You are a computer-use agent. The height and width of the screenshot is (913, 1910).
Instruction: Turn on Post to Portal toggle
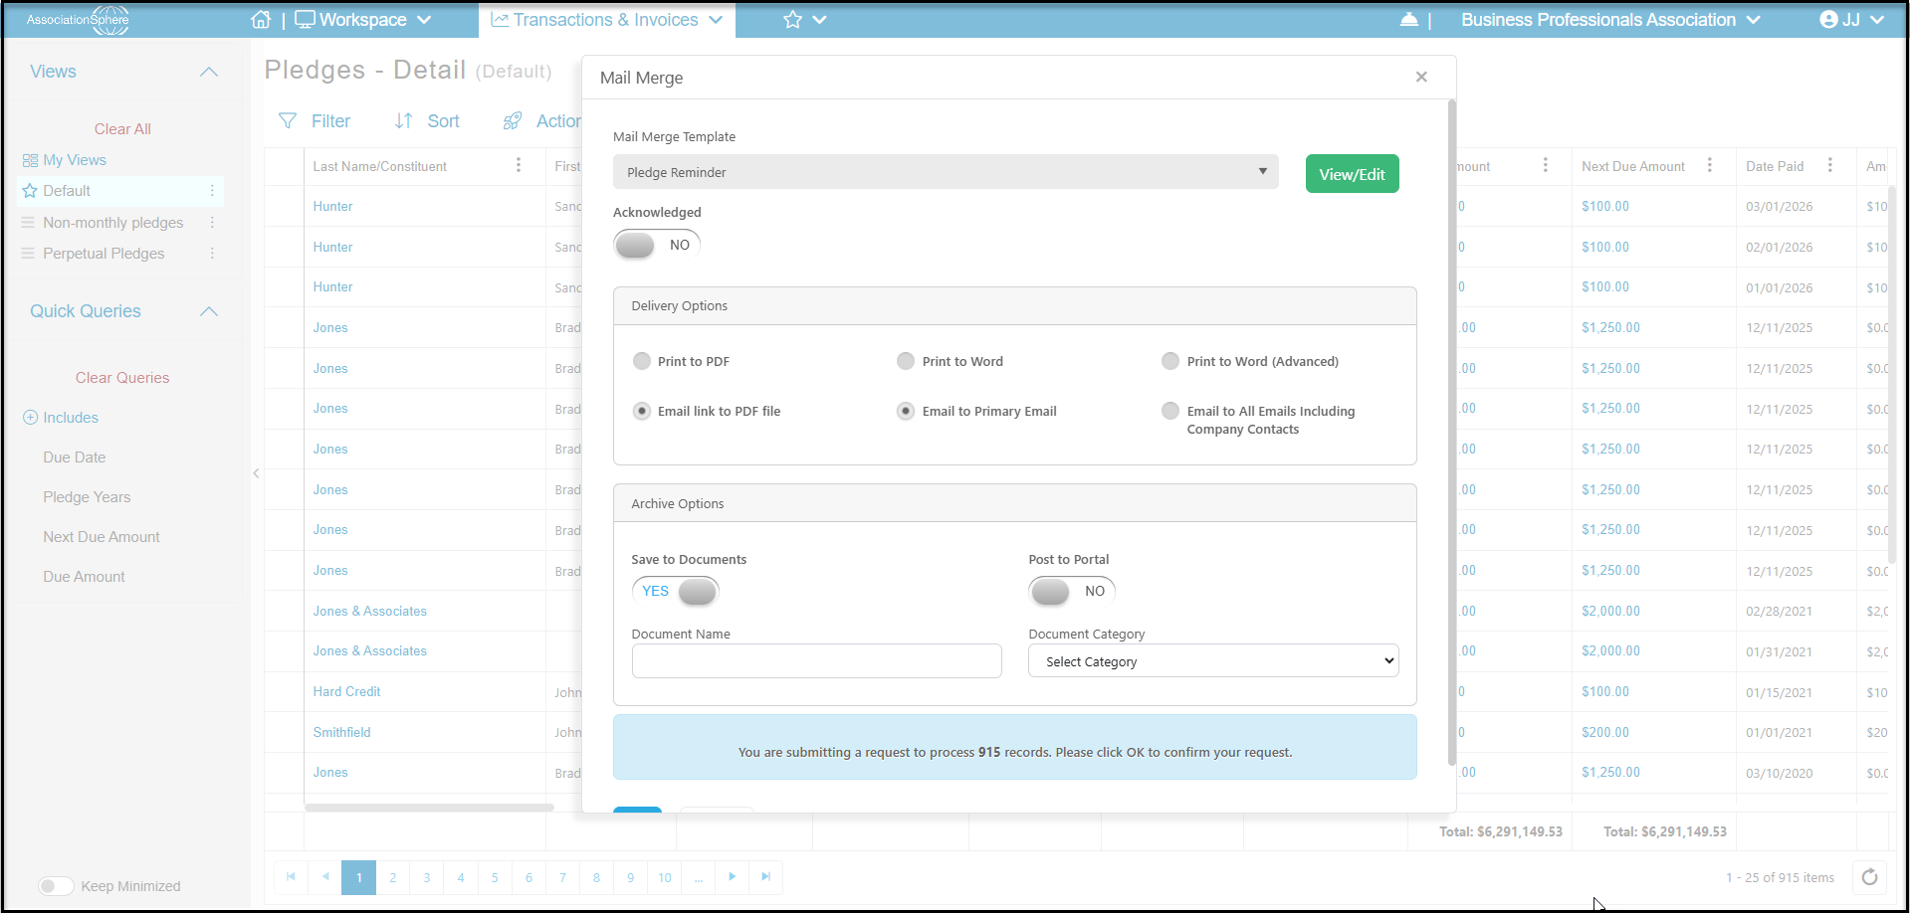click(x=1071, y=591)
